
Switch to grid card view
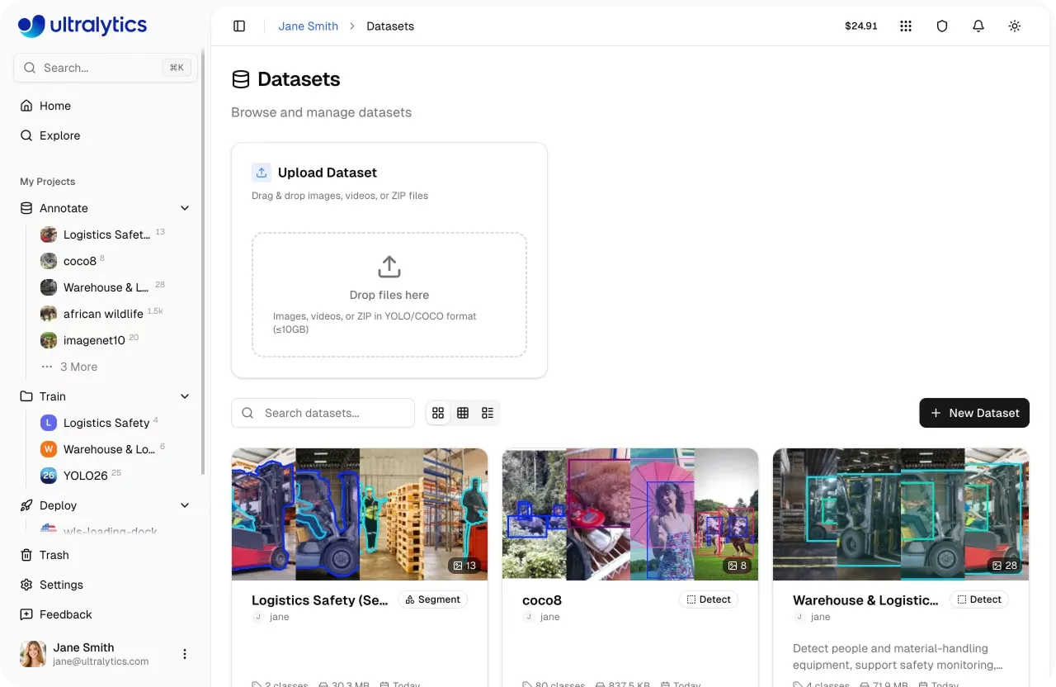coord(438,413)
